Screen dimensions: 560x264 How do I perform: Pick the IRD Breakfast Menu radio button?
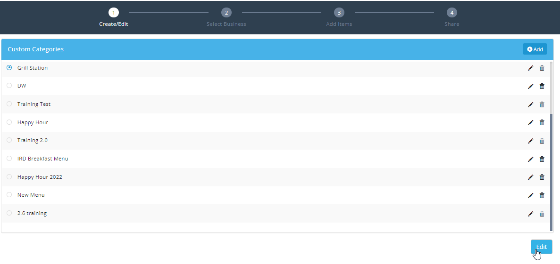click(9, 159)
